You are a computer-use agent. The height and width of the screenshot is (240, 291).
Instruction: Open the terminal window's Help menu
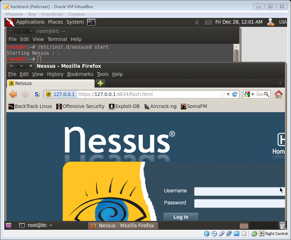[76, 39]
